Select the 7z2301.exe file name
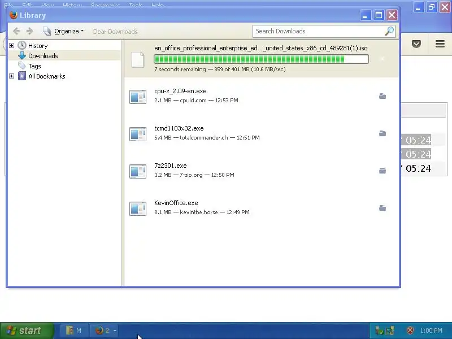The width and height of the screenshot is (452, 339). click(171, 166)
